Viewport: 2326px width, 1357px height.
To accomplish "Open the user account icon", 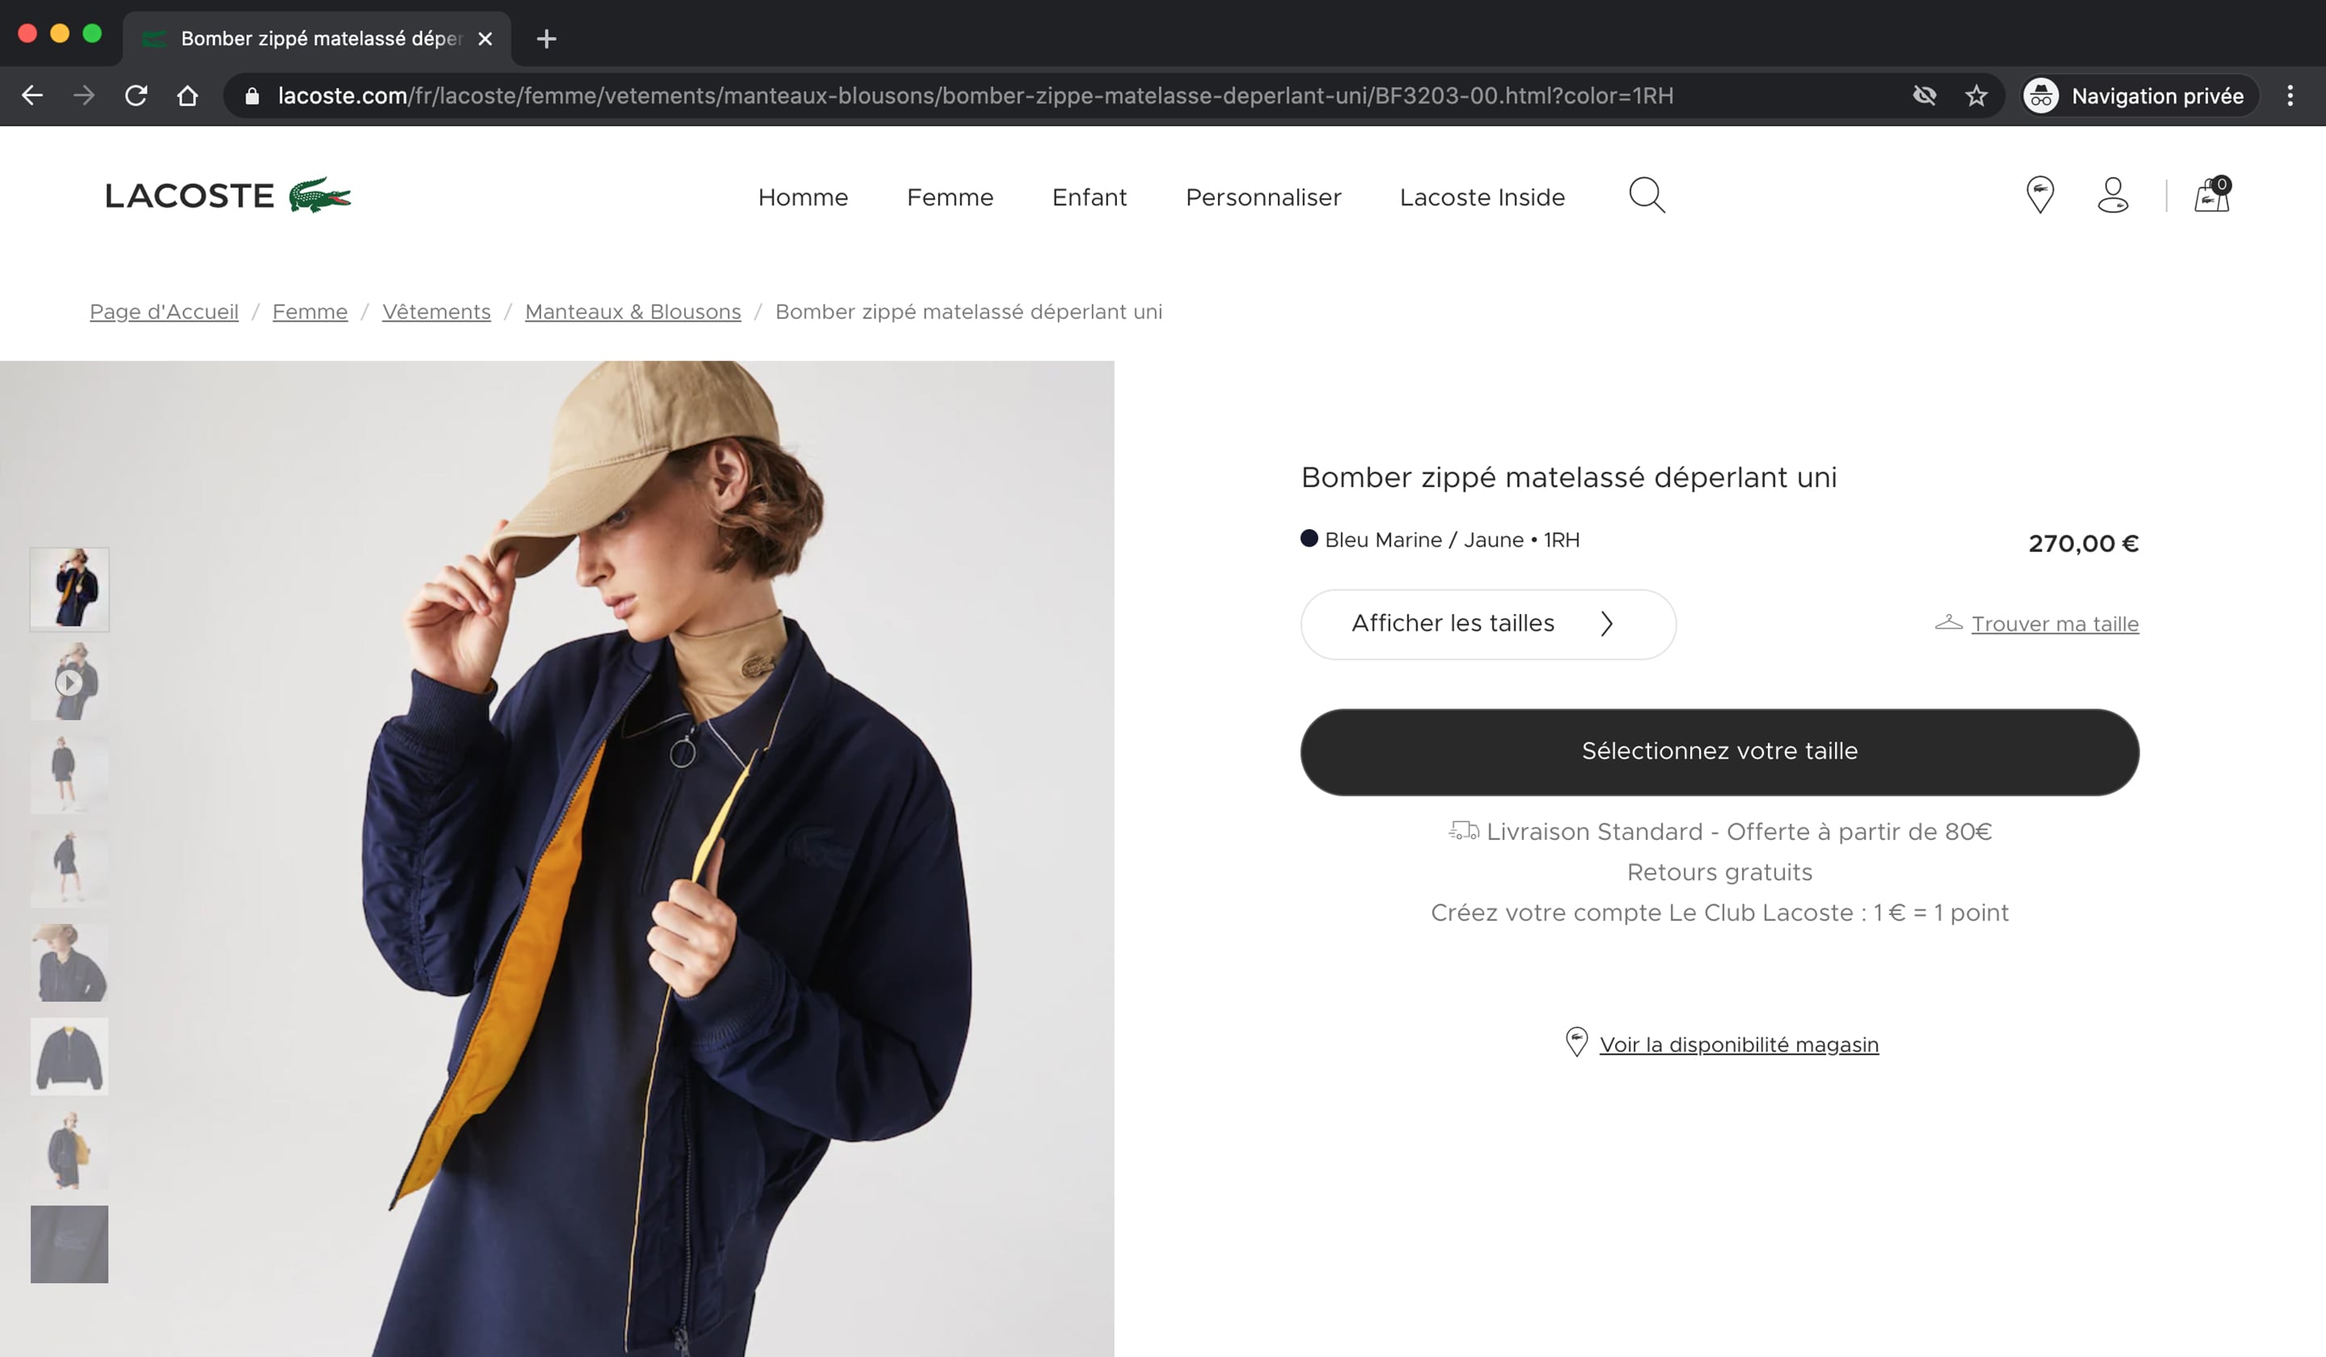I will 2112,195.
